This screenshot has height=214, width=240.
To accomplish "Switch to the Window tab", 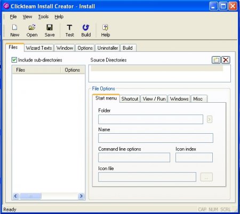I will click(65, 48).
